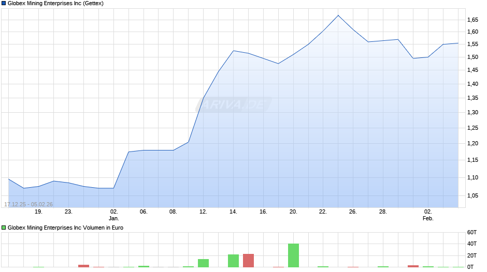
Task: Click the price axis label 1,15
Action: click(472, 160)
